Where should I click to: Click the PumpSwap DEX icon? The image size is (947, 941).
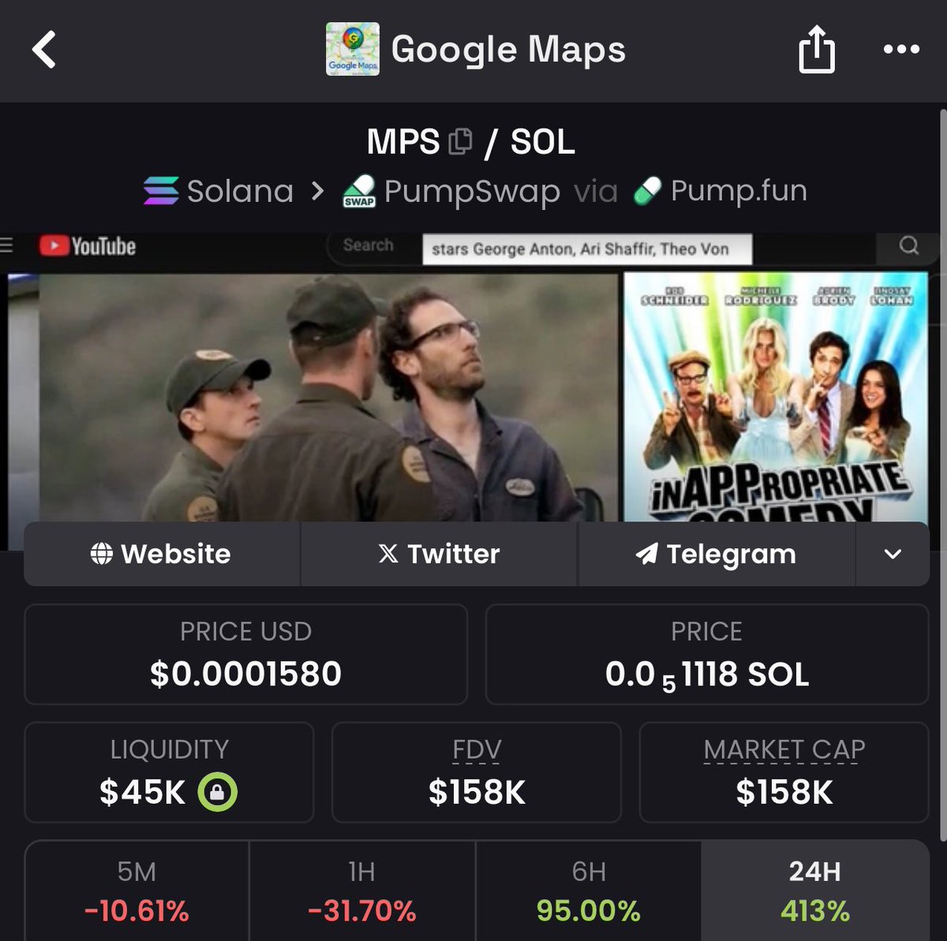click(359, 192)
